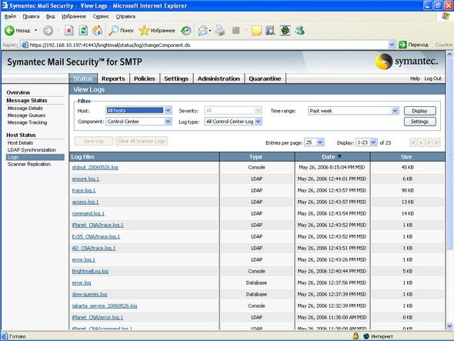Click the Stop loading icon
This screenshot has height=341, width=454.
pyautogui.click(x=69, y=31)
